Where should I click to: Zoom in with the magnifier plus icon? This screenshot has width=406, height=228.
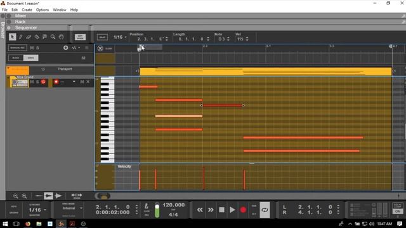[24, 196]
